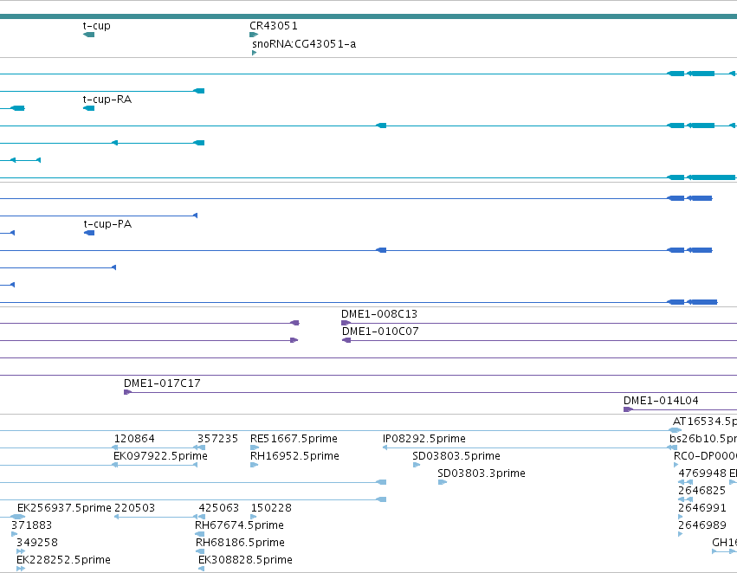
Task: Click the t-cup gene label
Action: [96, 26]
